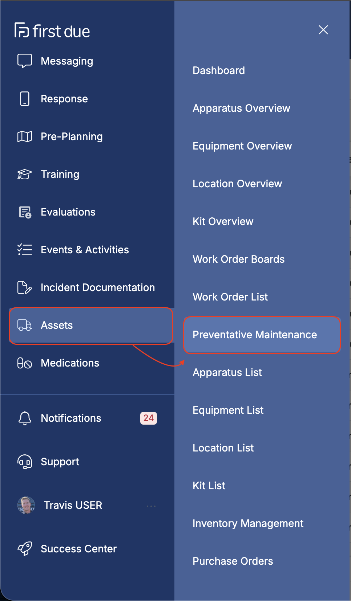
Task: Click the Evaluations form icon
Action: (x=25, y=212)
